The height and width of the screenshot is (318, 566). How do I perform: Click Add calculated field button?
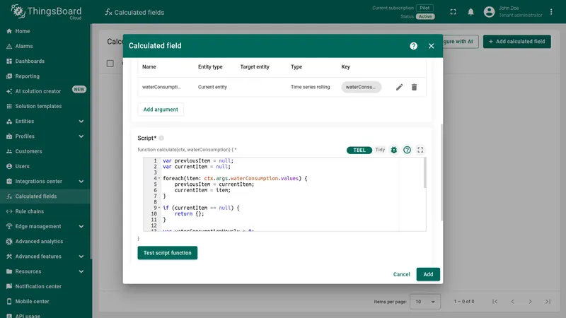tap(517, 42)
